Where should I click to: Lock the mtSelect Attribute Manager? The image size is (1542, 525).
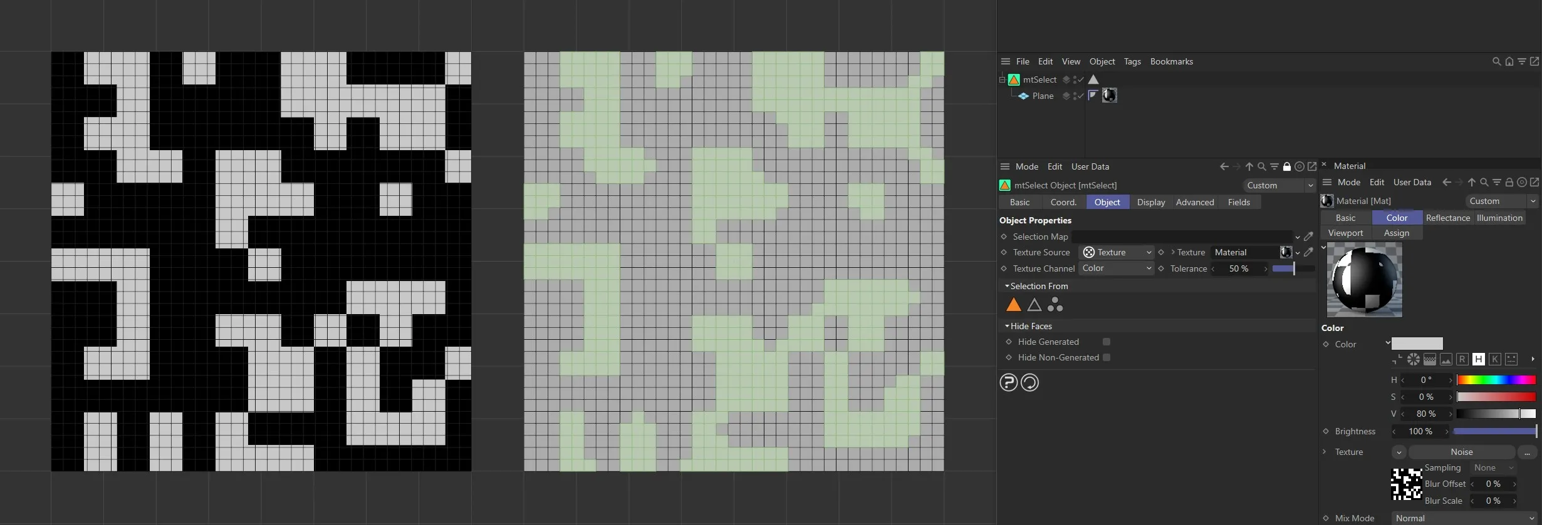pos(1287,166)
